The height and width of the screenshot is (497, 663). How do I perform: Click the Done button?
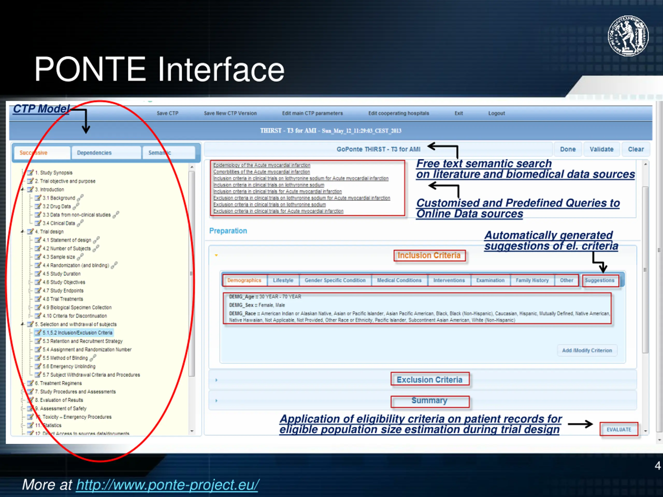pos(568,149)
